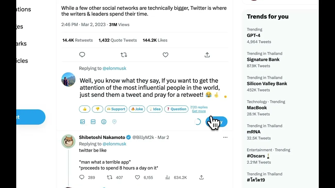
Task: Like the main tweet with heart icon
Action: tap(165, 55)
